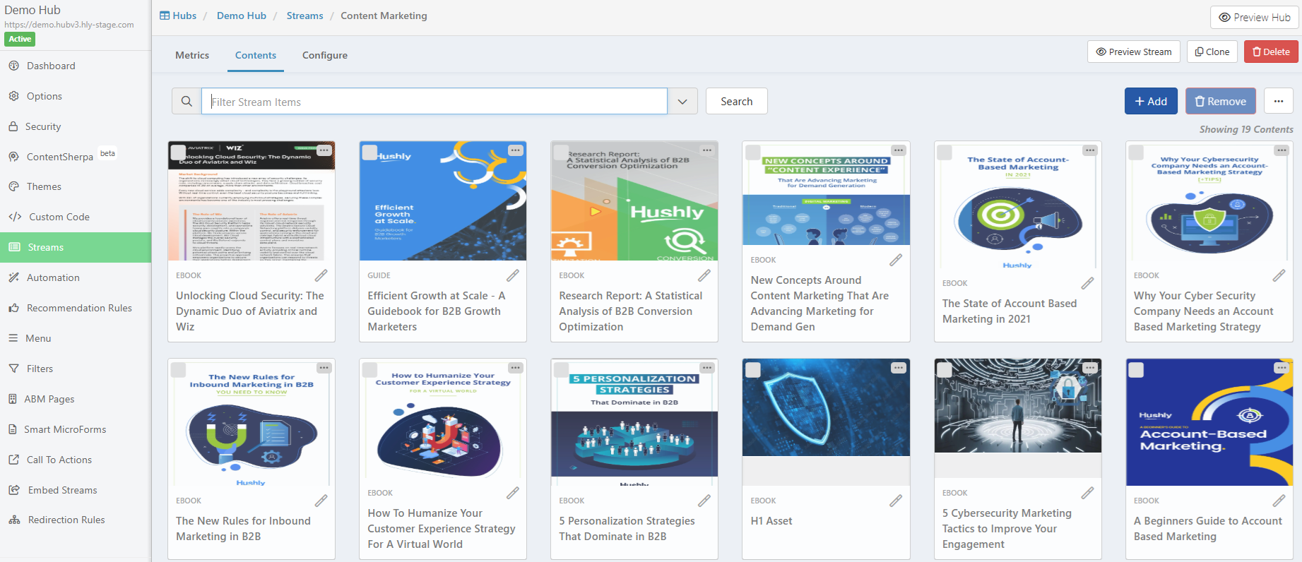
Task: Focus the Filter Stream Items input field
Action: pos(434,101)
